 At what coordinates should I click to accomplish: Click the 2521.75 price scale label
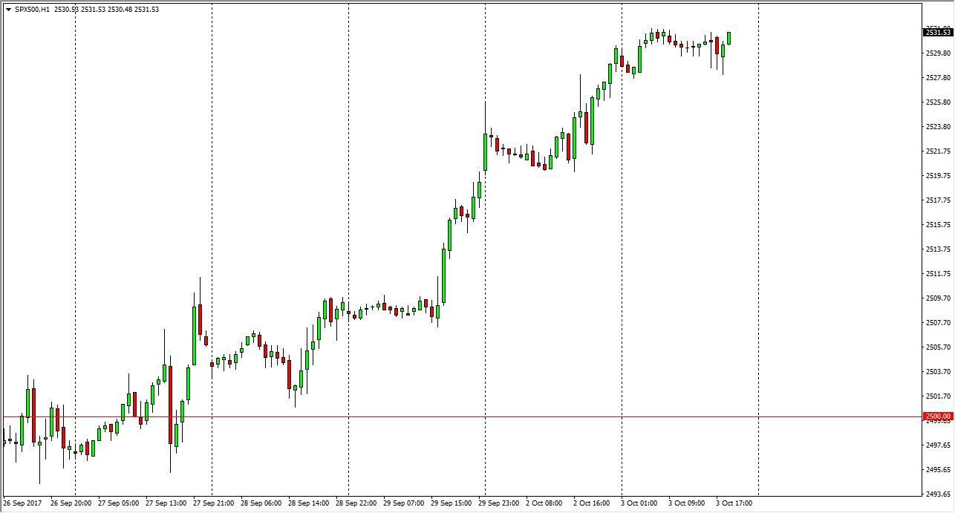pos(939,151)
